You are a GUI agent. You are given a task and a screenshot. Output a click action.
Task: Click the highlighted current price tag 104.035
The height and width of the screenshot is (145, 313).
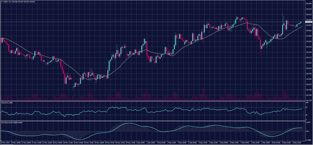pos(308,22)
